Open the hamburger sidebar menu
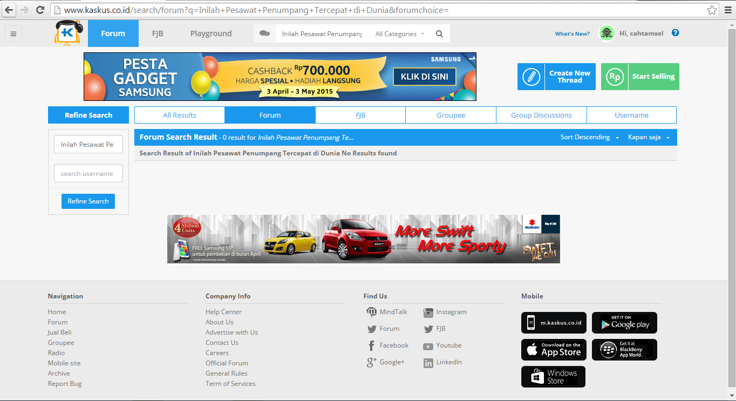 click(13, 33)
